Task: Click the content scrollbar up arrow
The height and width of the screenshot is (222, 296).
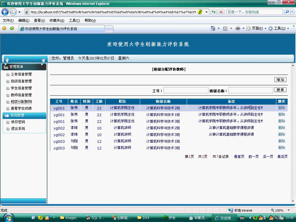Action: pyautogui.click(x=293, y=66)
